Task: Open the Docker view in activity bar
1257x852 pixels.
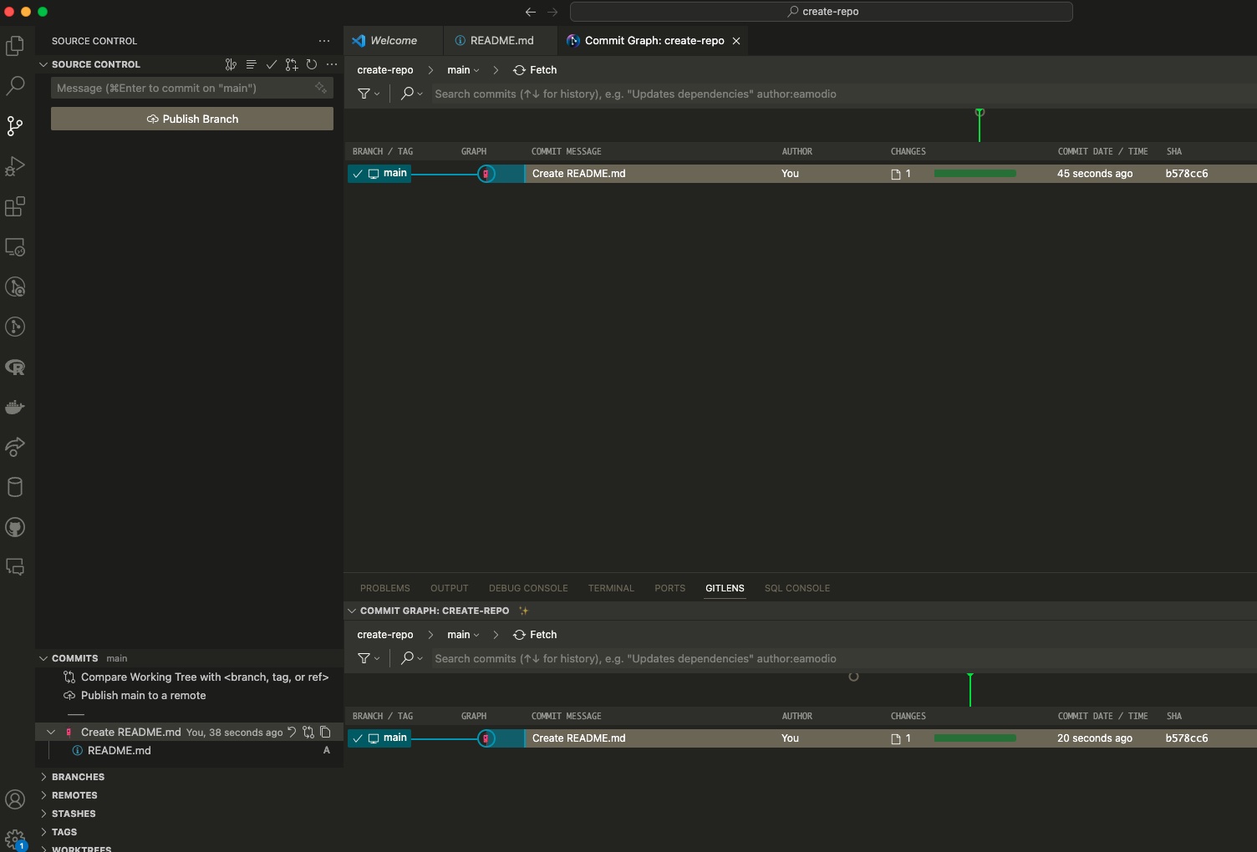Action: pos(15,408)
